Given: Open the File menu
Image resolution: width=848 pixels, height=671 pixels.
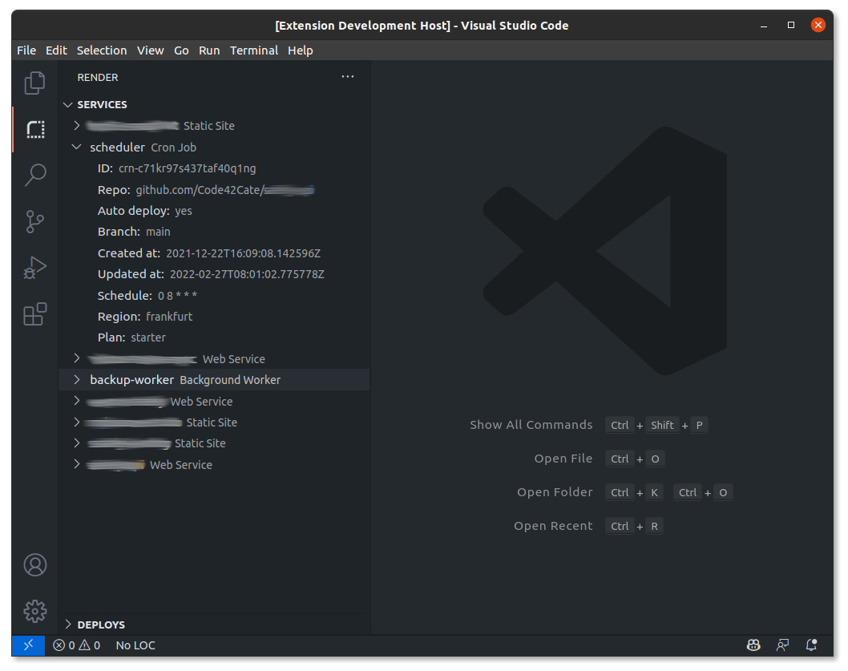Looking at the screenshot, I should pos(26,51).
